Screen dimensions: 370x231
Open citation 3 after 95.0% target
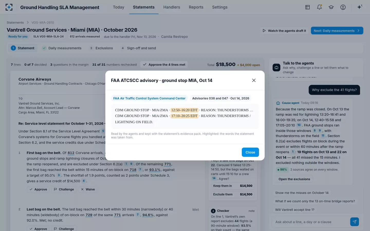coord(59,175)
